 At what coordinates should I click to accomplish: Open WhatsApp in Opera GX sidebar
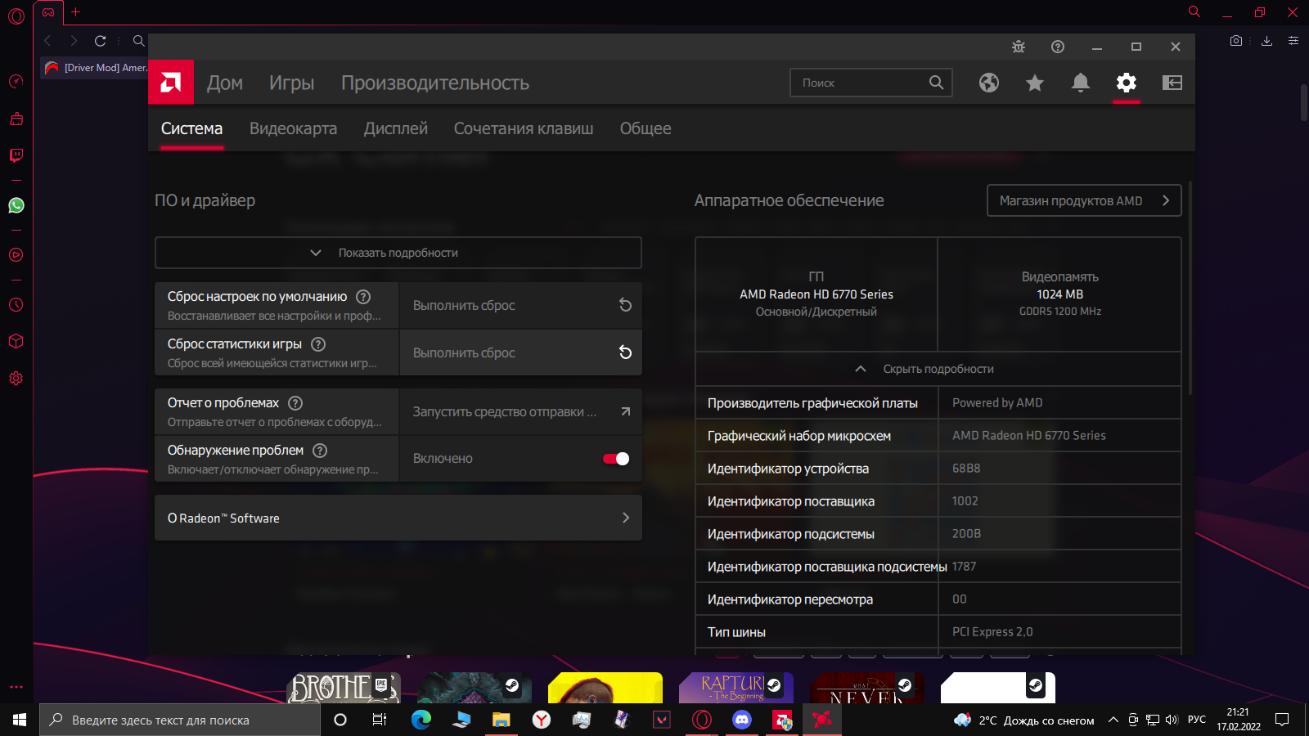16,205
